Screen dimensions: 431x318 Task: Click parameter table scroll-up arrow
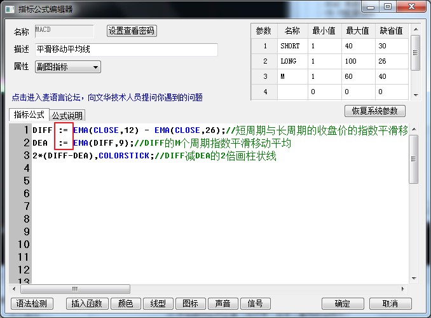416,29
